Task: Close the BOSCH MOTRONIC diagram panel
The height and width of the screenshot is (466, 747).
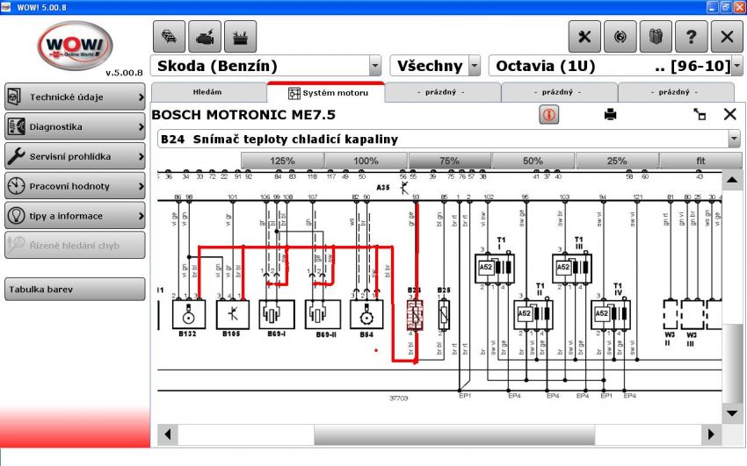Action: 729,114
